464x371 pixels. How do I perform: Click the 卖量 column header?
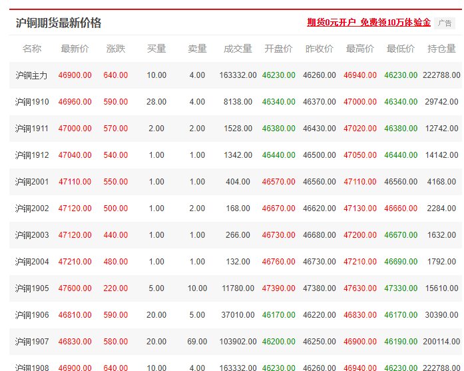[197, 49]
